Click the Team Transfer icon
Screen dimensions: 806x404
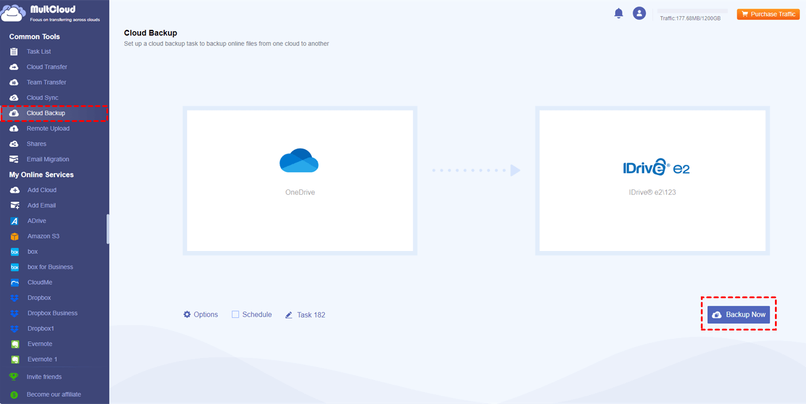14,82
